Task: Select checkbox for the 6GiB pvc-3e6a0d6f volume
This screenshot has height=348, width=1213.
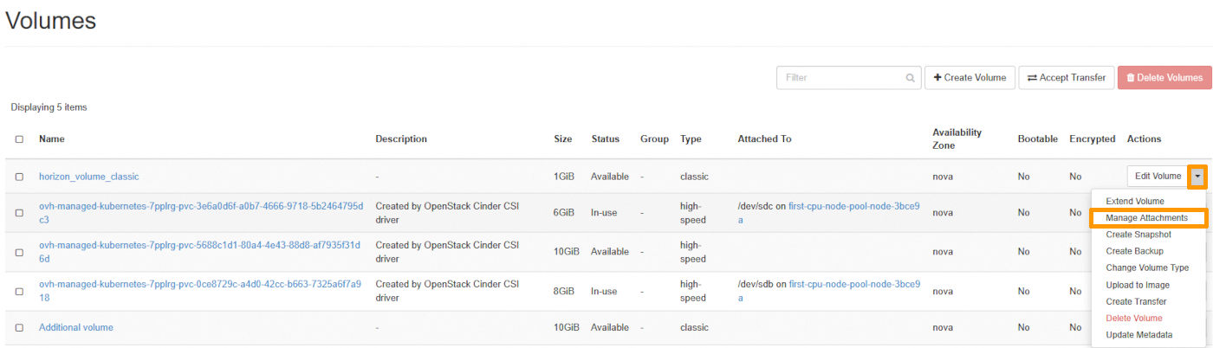Action: click(x=19, y=213)
